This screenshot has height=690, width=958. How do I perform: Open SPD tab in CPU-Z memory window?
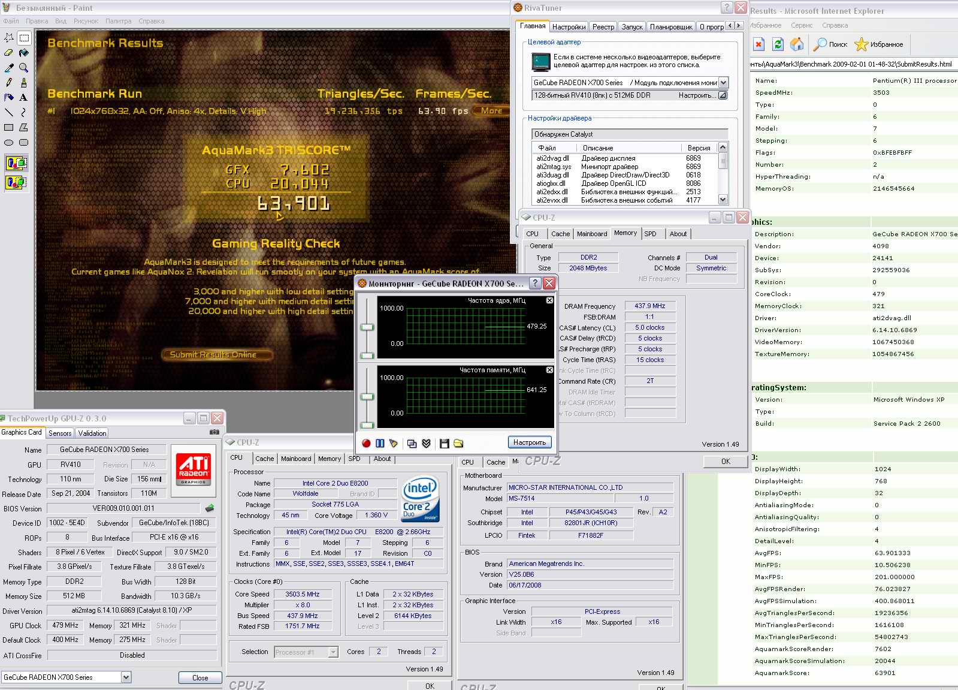point(651,234)
